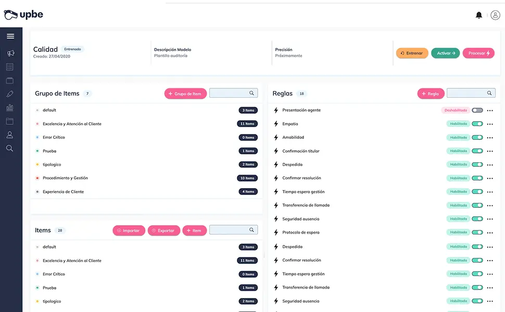Click the folder icon in the sidebar
The height and width of the screenshot is (312, 505).
pyautogui.click(x=10, y=121)
